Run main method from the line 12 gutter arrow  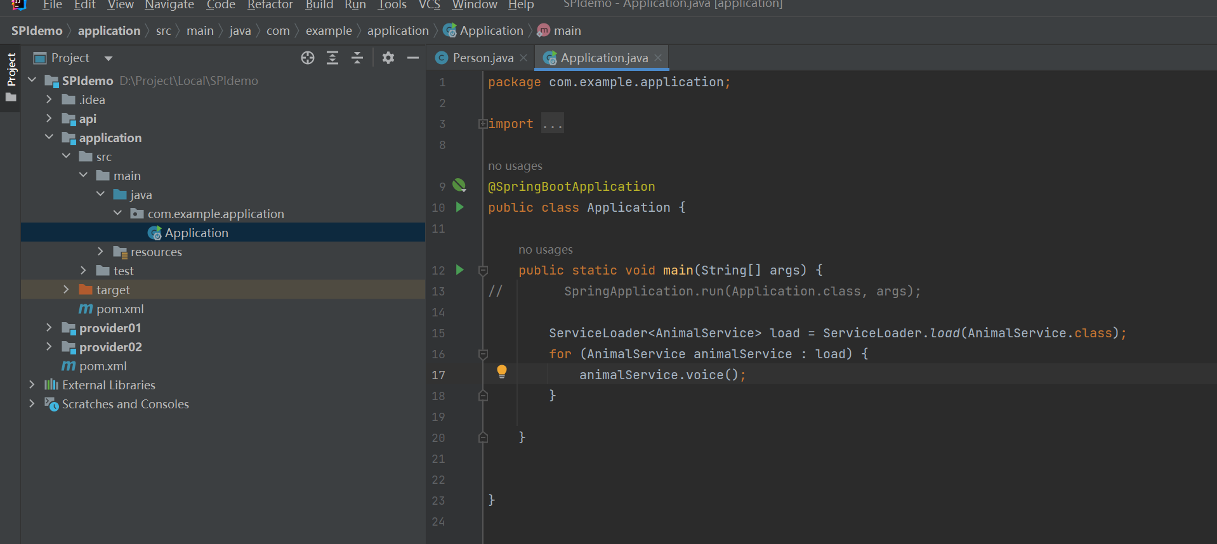[x=460, y=269]
